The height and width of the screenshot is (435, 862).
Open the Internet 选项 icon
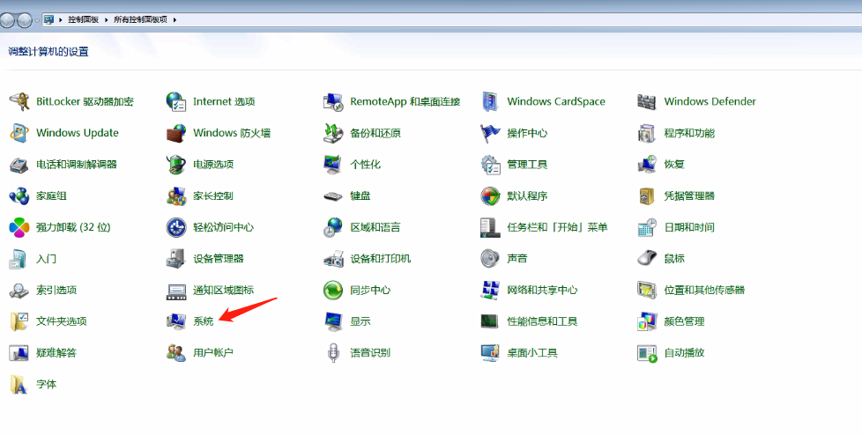176,101
